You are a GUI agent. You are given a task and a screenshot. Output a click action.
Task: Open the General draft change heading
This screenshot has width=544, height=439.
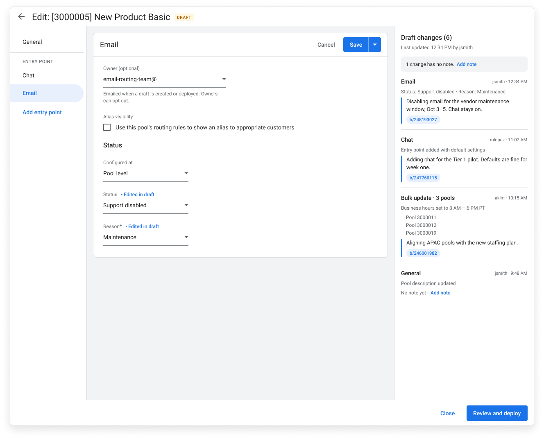[411, 273]
